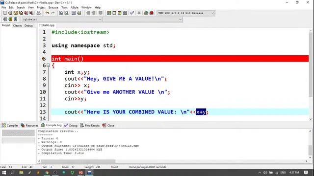Open the Help menu

(x=98, y=8)
